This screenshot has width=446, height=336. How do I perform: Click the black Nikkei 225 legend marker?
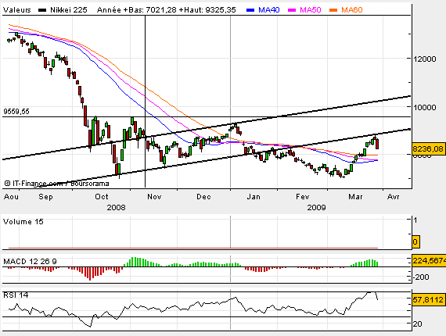click(x=42, y=10)
